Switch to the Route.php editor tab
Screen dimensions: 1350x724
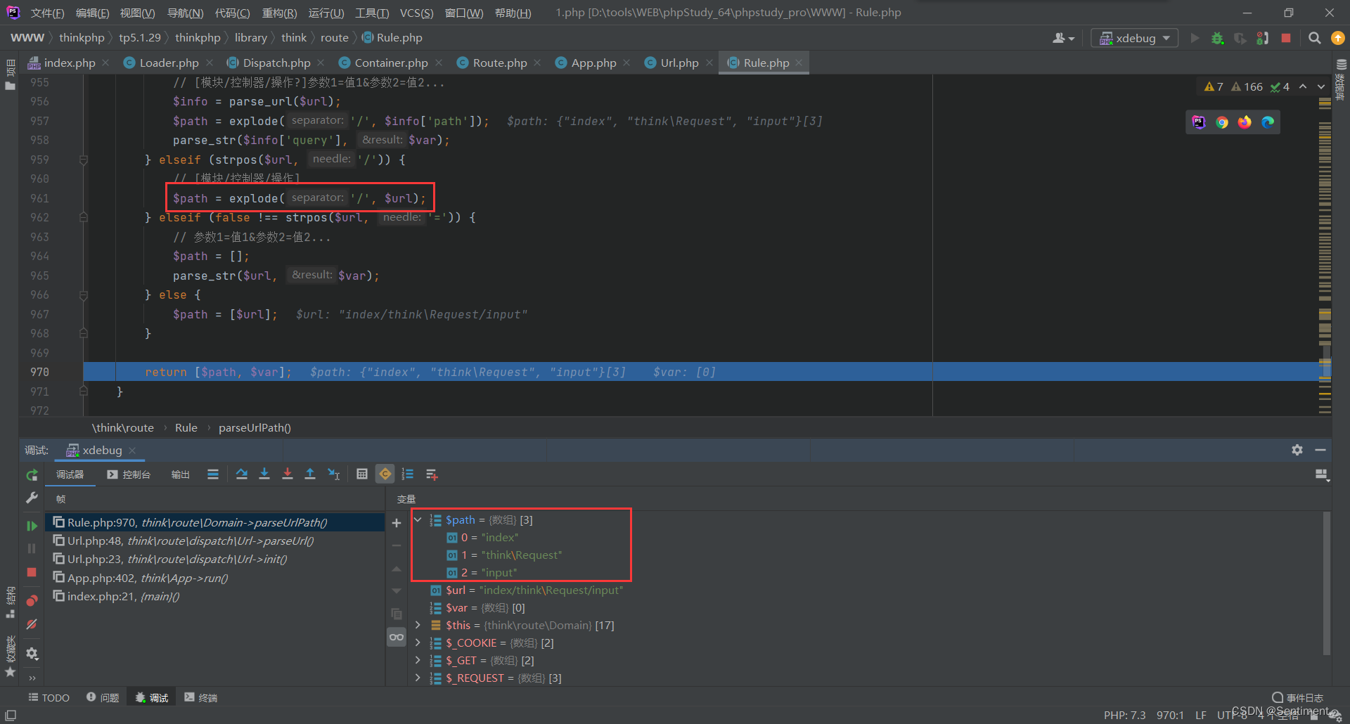[500, 63]
